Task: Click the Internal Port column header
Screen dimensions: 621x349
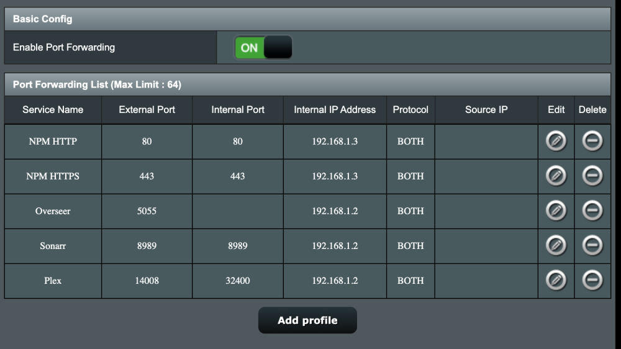Action: [x=238, y=110]
